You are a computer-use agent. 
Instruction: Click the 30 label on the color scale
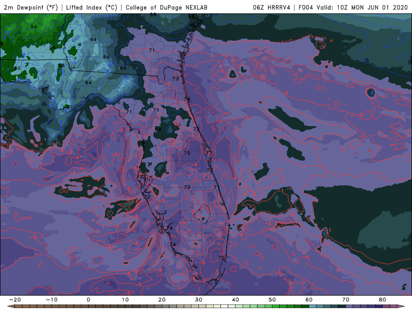[199, 300]
